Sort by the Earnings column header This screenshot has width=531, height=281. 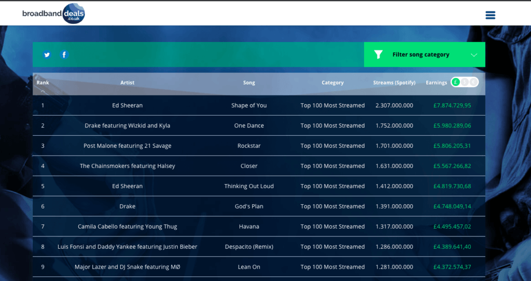[436, 82]
